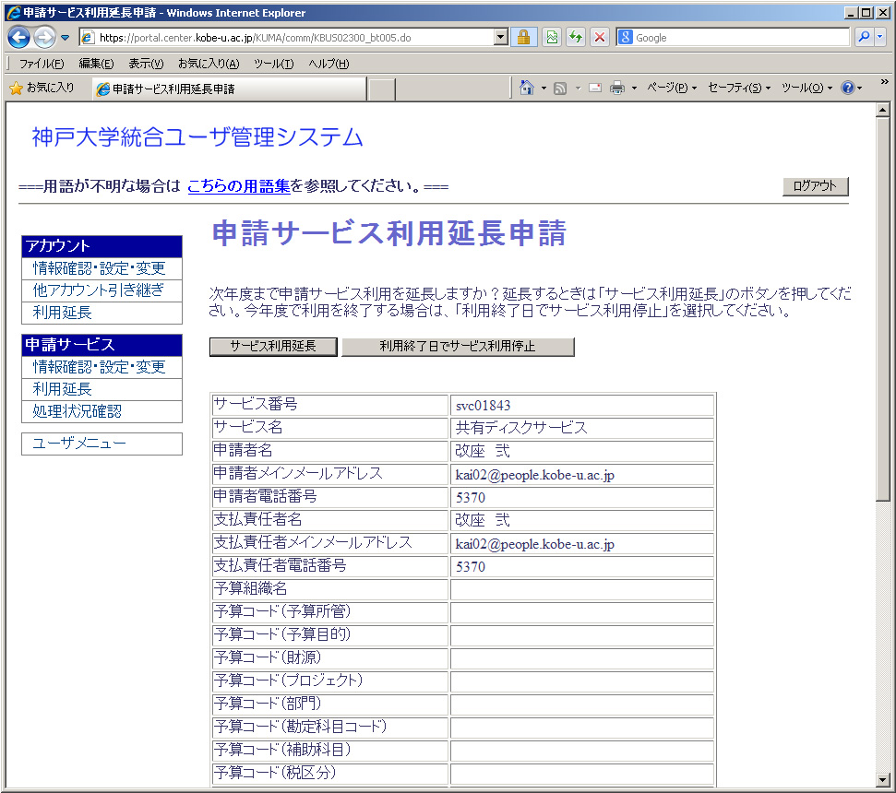Click the browser Forward arrow button
896x793 pixels.
click(x=44, y=38)
